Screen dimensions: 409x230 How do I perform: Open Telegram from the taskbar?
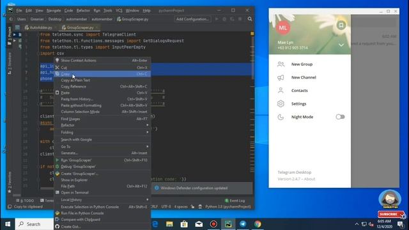click(243, 224)
